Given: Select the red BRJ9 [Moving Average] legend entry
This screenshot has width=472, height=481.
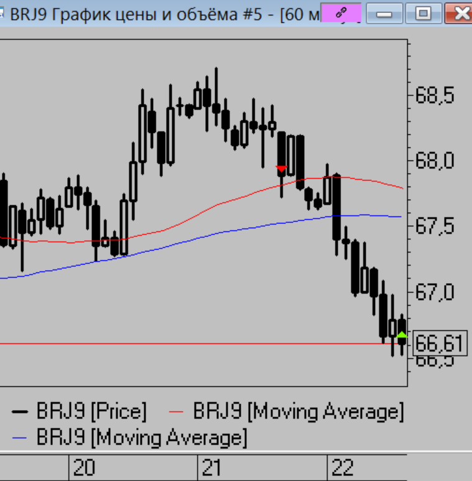Looking at the screenshot, I should (x=287, y=411).
